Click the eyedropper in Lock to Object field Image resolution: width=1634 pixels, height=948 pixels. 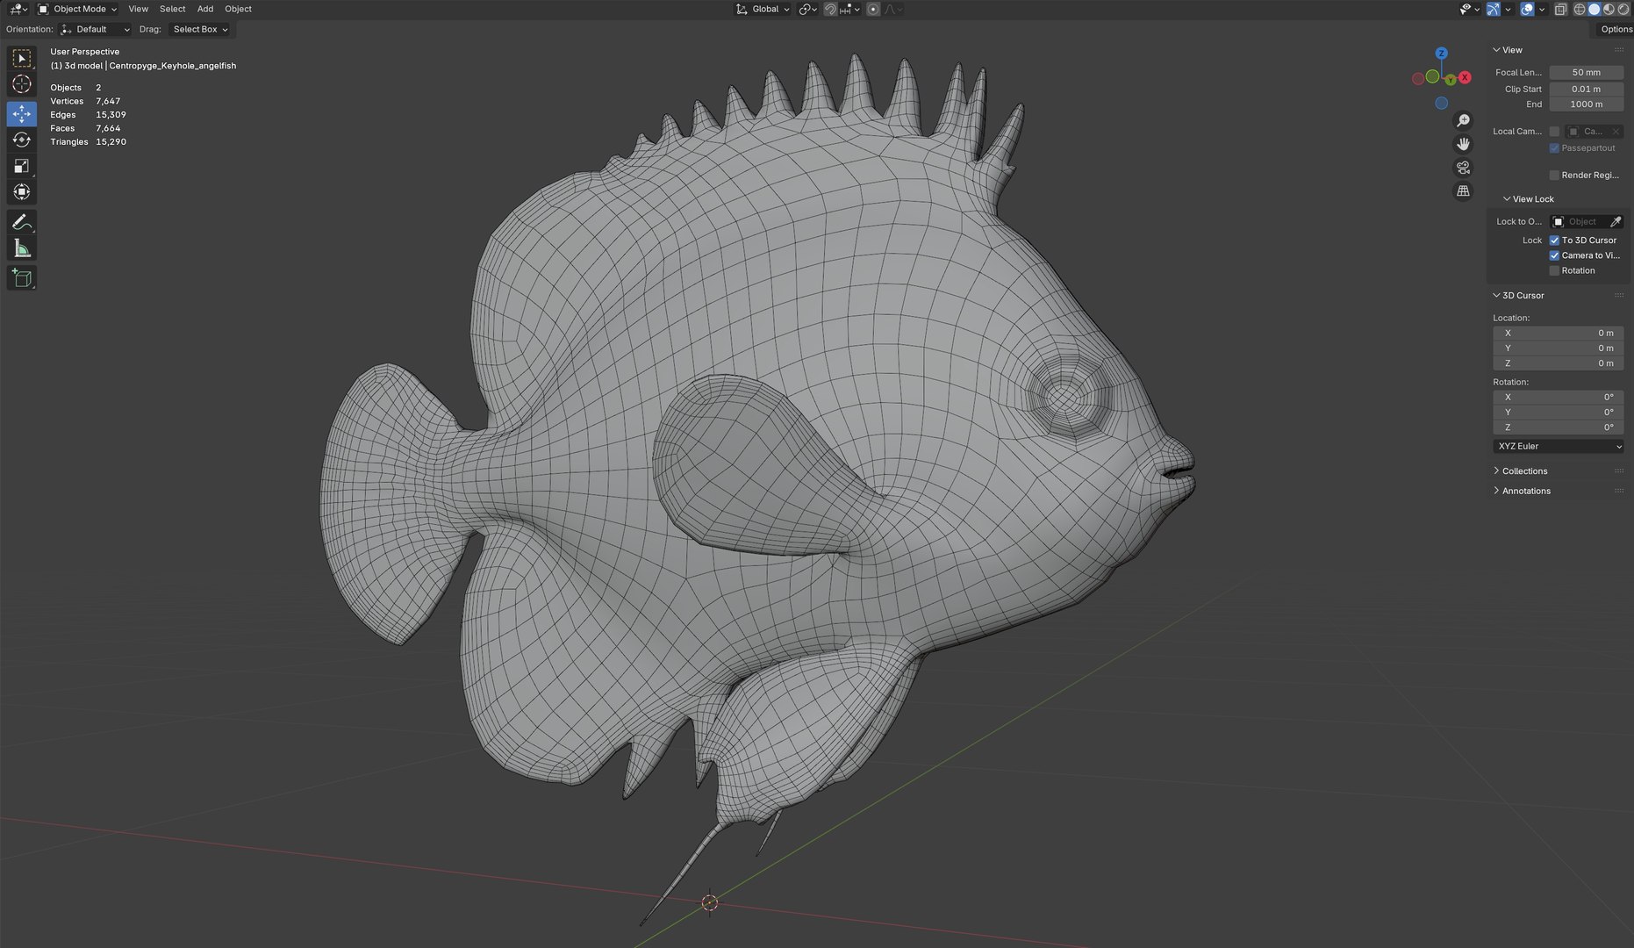[1616, 222]
